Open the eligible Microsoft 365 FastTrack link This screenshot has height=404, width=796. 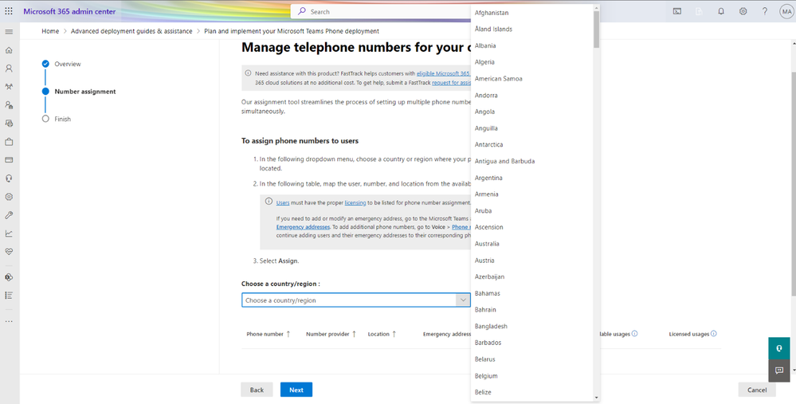click(x=443, y=73)
